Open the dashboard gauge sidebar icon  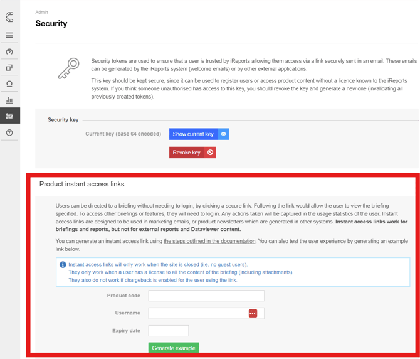[9, 51]
